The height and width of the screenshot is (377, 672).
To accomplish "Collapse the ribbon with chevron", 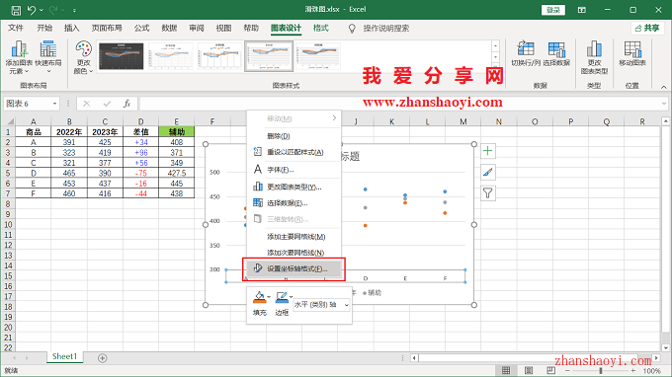I will coord(663,87).
